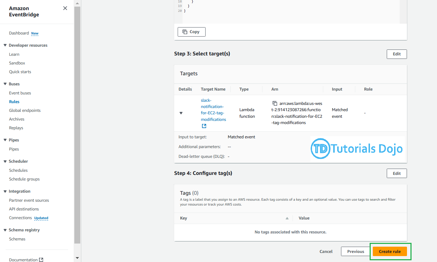Click the Copy button under event pattern

click(x=192, y=32)
